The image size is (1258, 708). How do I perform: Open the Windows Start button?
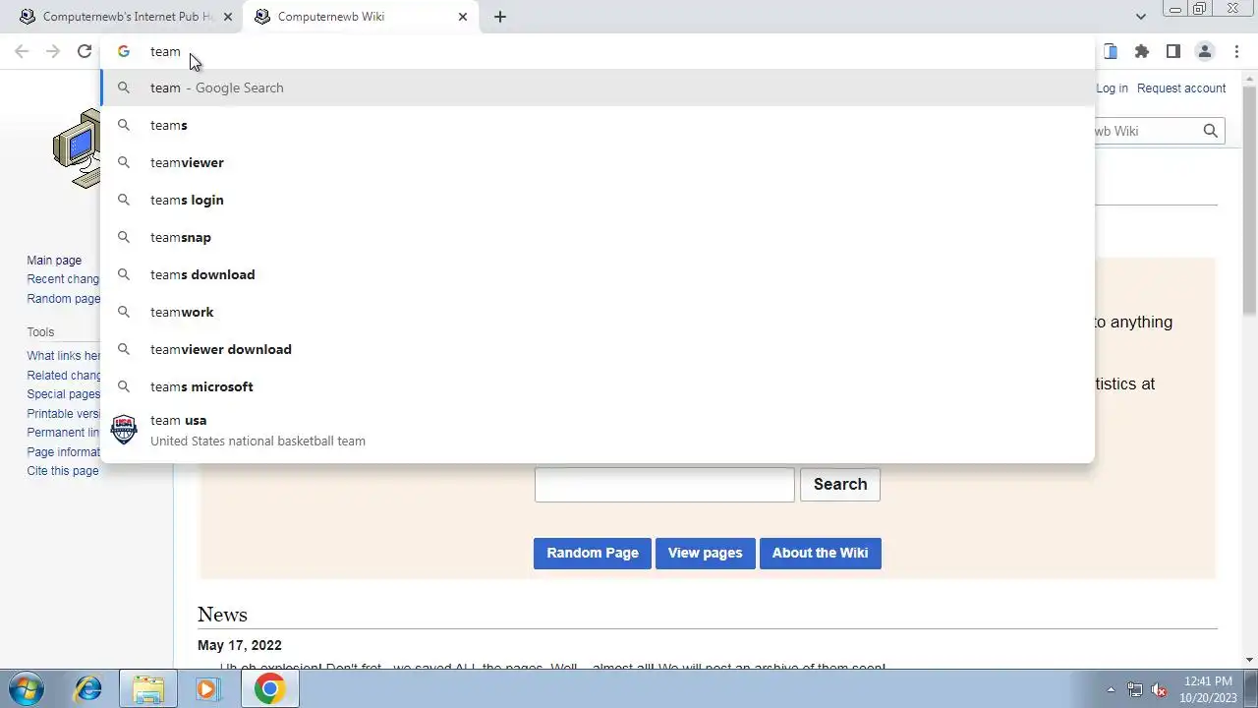click(x=26, y=688)
